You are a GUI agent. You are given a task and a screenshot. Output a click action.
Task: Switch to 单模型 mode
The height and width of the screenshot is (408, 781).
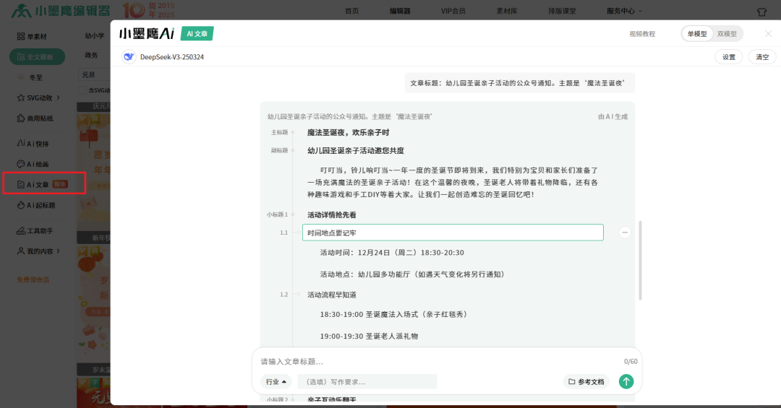[x=697, y=34]
